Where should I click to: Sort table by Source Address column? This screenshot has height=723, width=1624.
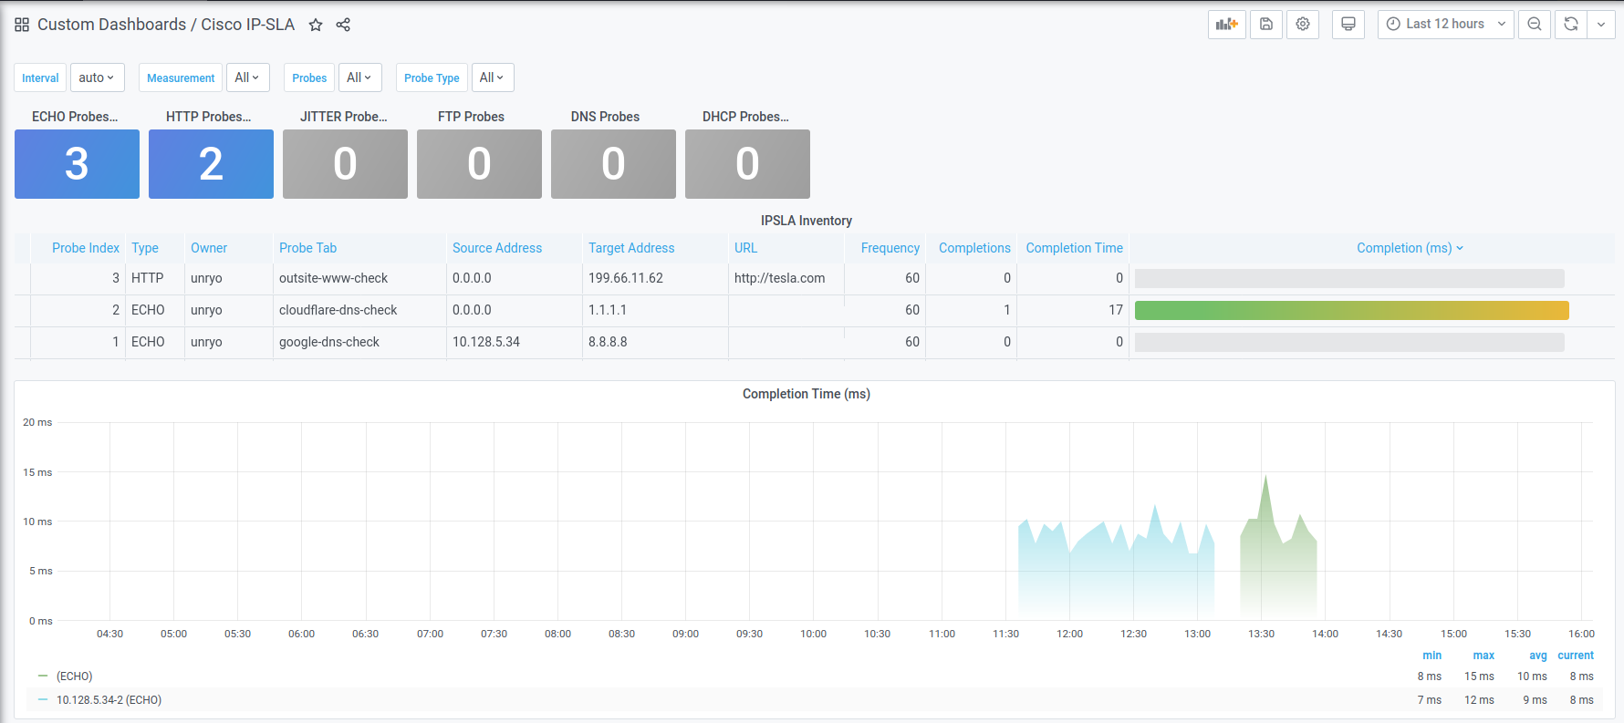point(497,248)
